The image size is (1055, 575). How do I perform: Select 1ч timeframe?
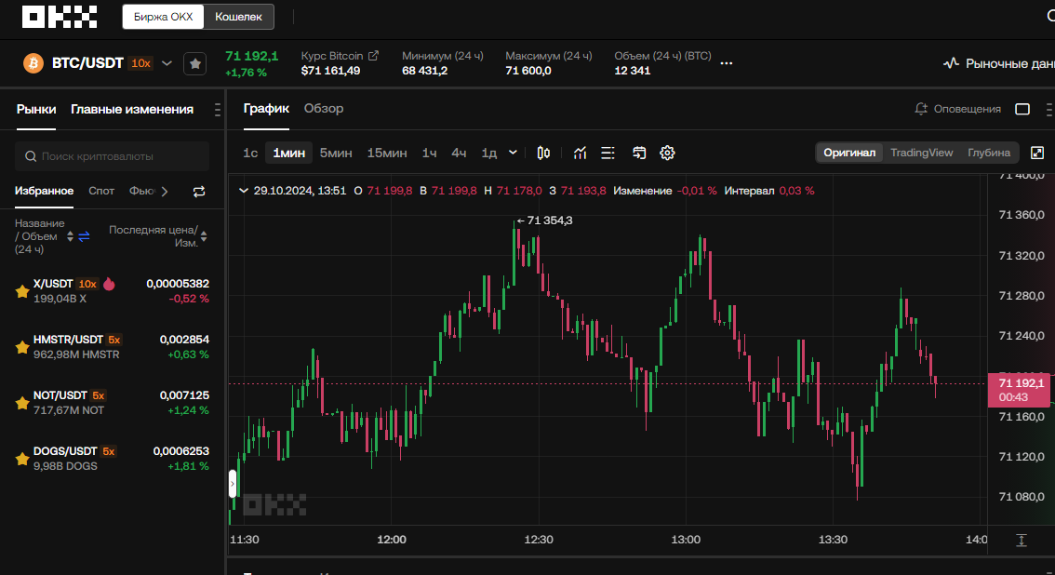click(x=429, y=154)
